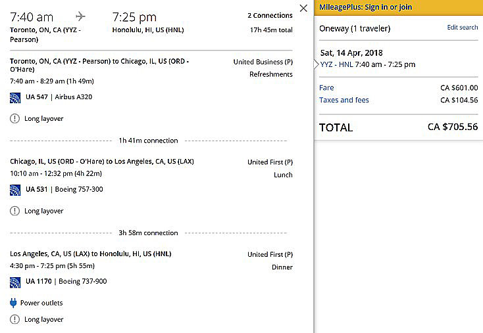Click the airplane icon between departure and arrival times

81,16
